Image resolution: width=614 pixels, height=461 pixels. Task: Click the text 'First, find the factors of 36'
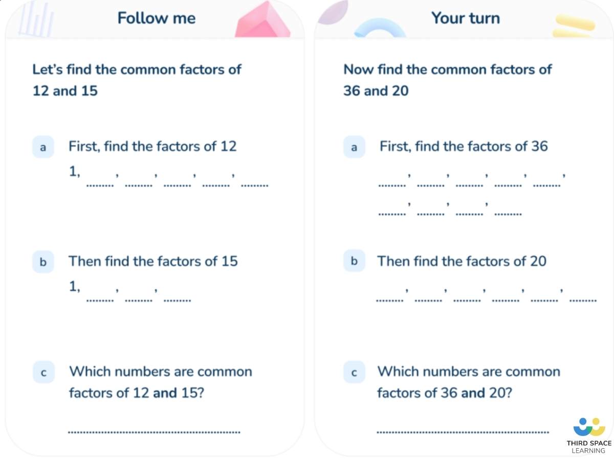point(464,146)
